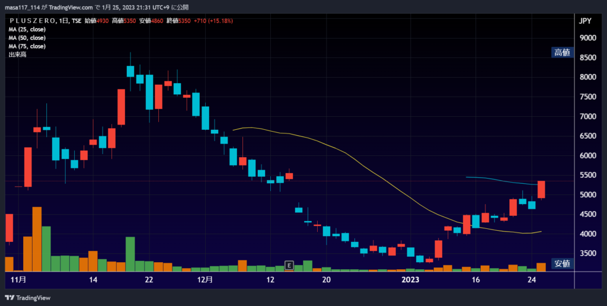Screen dimensions: 607x306
Task: Click the 8000 price axis label
Action: pos(588,77)
